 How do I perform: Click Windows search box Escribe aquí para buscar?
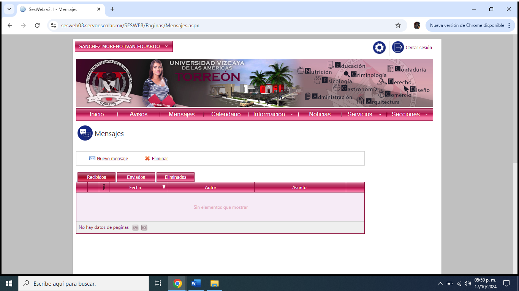84,283
